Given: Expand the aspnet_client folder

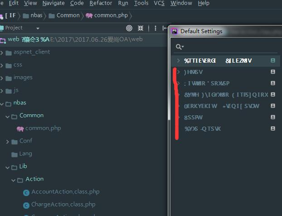Looking at the screenshot, I should (x=2, y=53).
